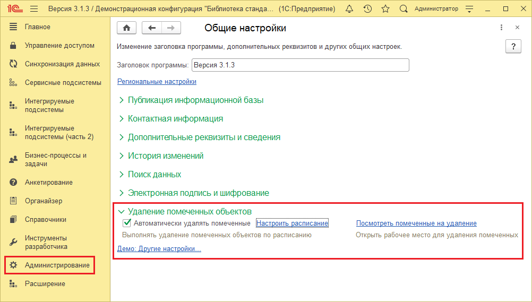Click the Расширение section icon
The height and width of the screenshot is (302, 532).
tap(13, 283)
